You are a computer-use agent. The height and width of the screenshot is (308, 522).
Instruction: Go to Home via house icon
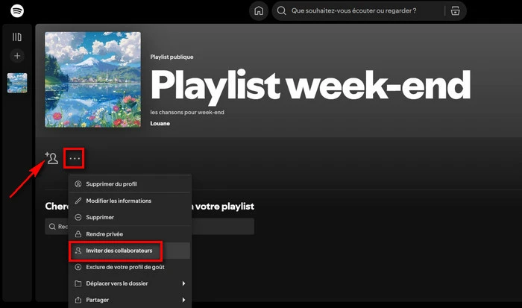(x=259, y=11)
